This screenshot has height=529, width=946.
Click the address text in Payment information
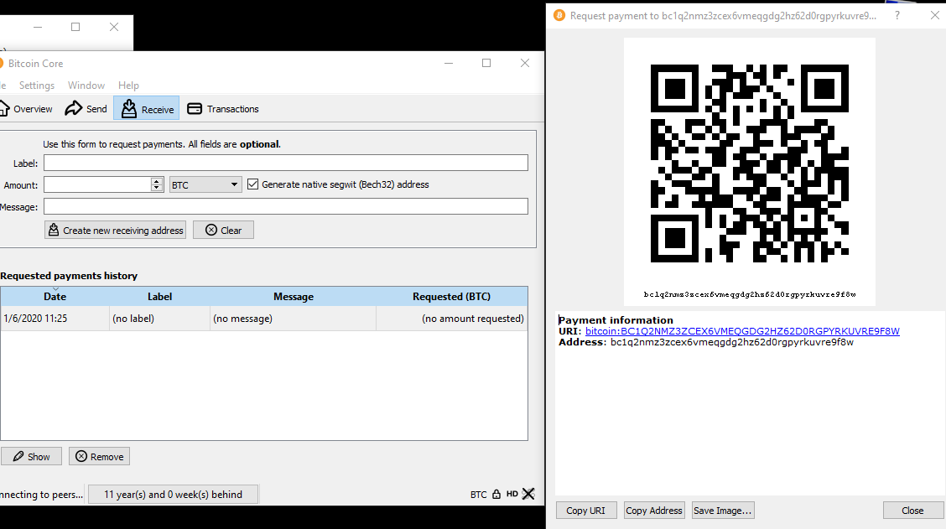point(732,342)
